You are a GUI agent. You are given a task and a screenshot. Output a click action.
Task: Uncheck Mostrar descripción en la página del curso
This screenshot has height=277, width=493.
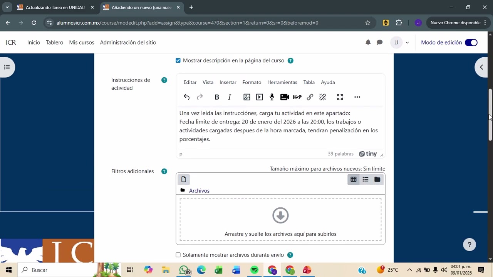tap(178, 60)
